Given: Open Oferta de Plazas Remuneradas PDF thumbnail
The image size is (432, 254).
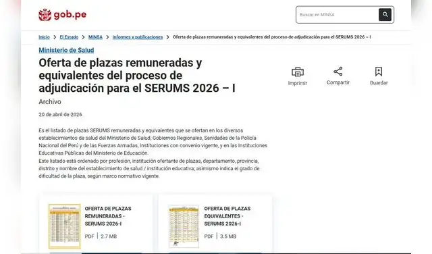Looking at the screenshot, I should click(65, 226).
